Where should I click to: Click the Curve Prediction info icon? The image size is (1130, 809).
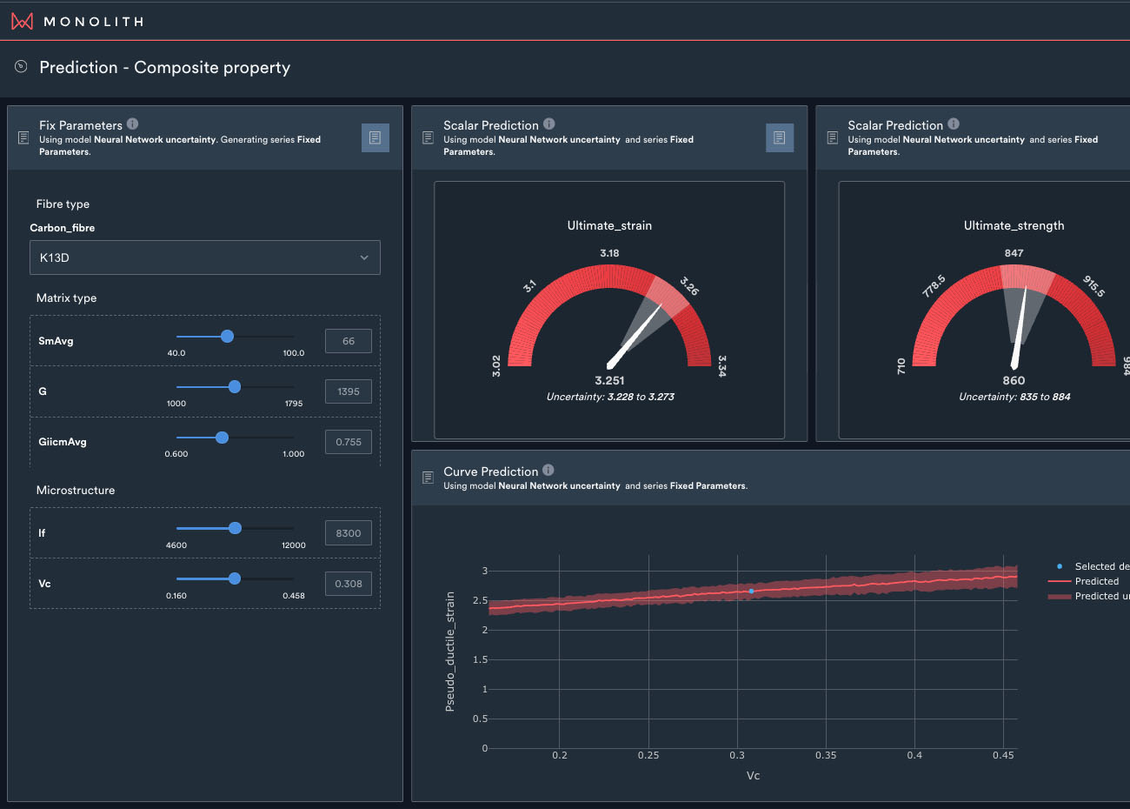point(548,470)
